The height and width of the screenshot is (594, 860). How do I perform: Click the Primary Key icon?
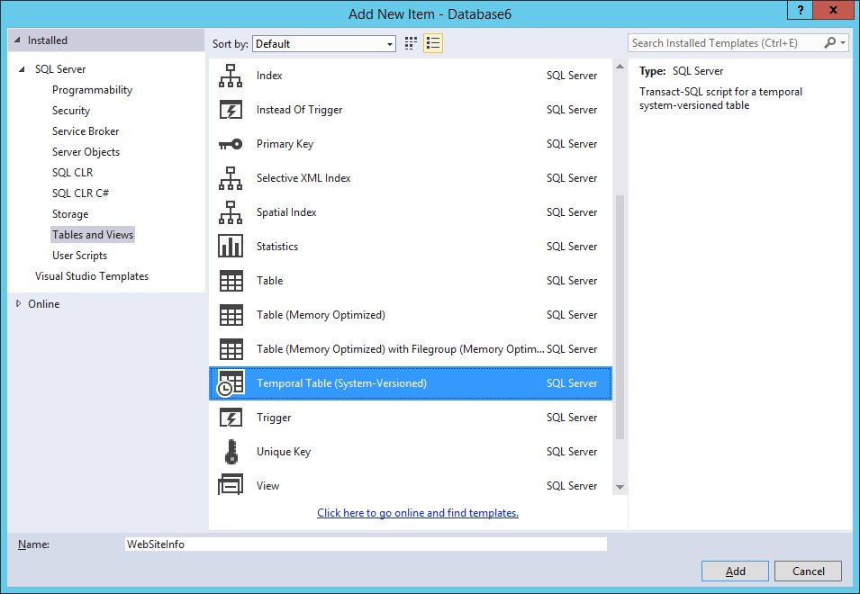[x=231, y=145]
